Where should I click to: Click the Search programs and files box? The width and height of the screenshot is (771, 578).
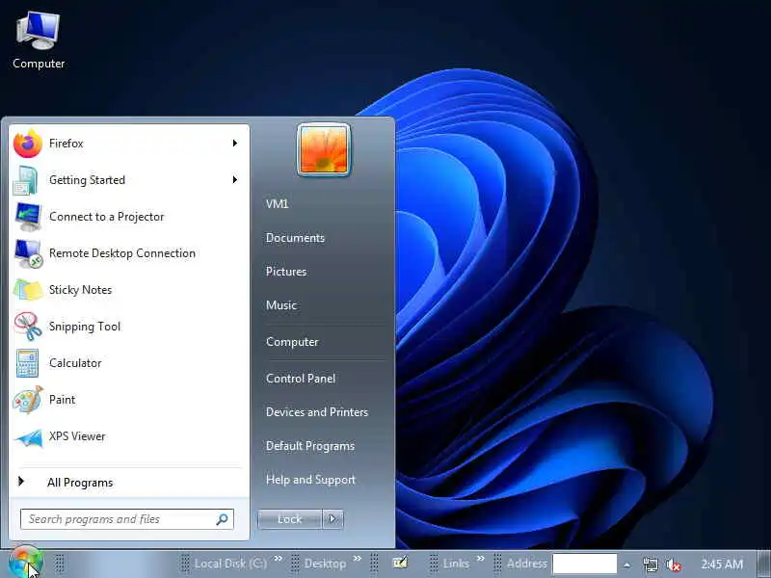[127, 519]
